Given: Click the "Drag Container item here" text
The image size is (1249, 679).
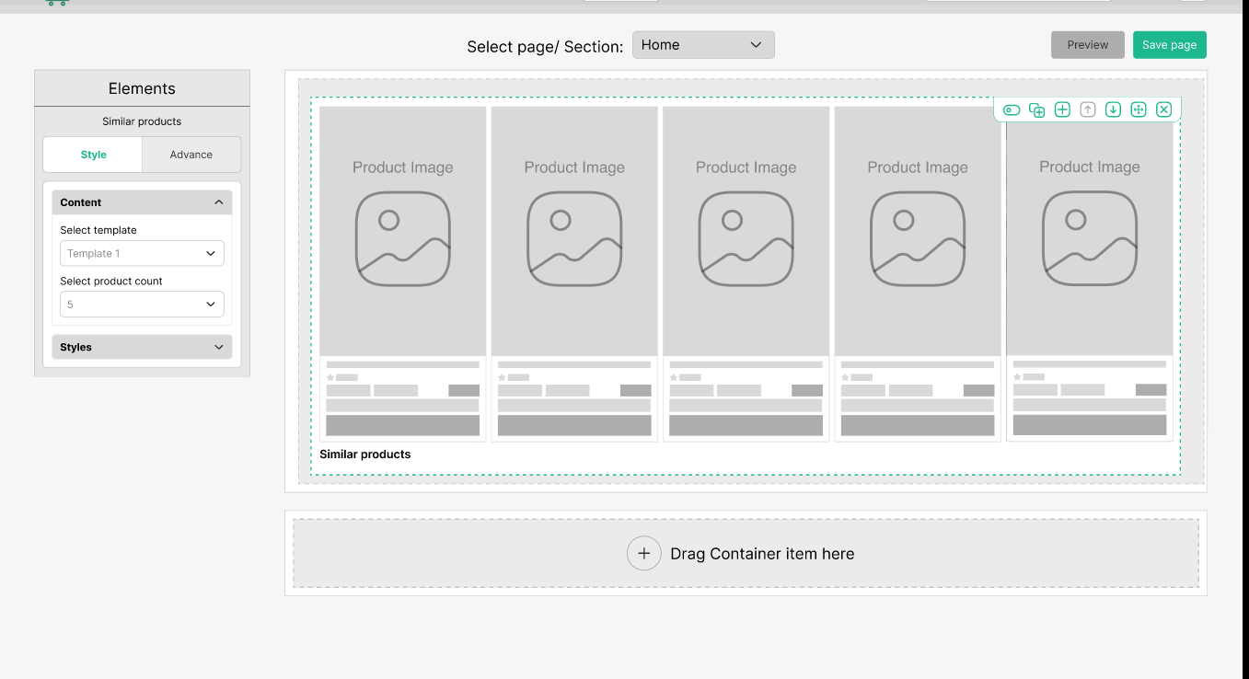Looking at the screenshot, I should (x=762, y=554).
